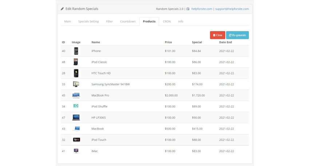
Task: Click the ID column header
Action: (63, 42)
